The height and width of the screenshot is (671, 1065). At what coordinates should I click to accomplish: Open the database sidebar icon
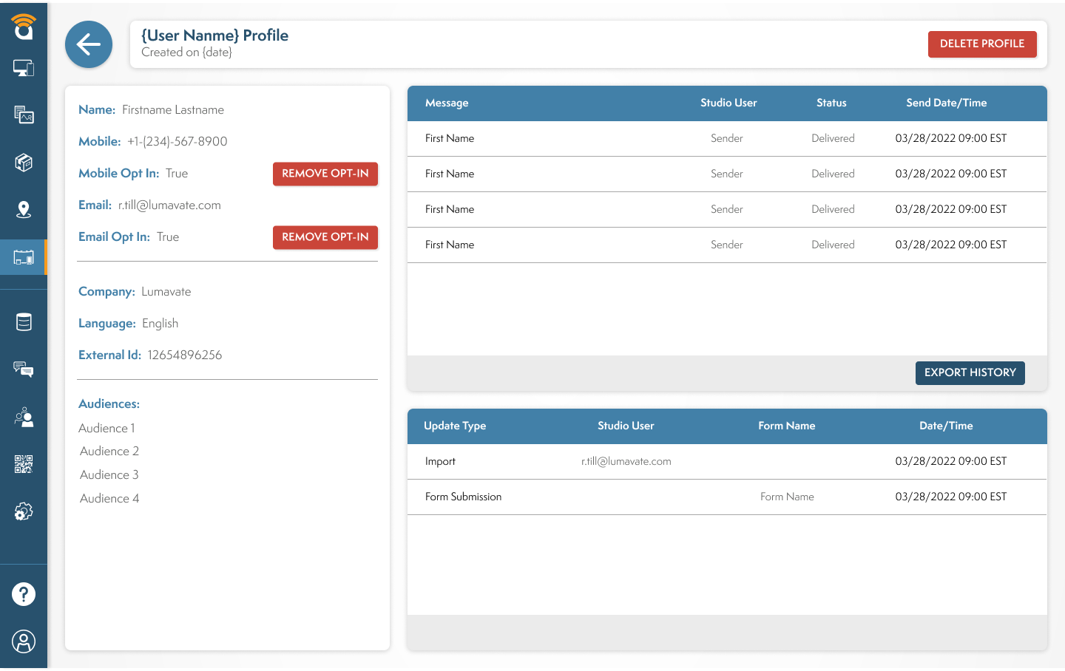[24, 322]
